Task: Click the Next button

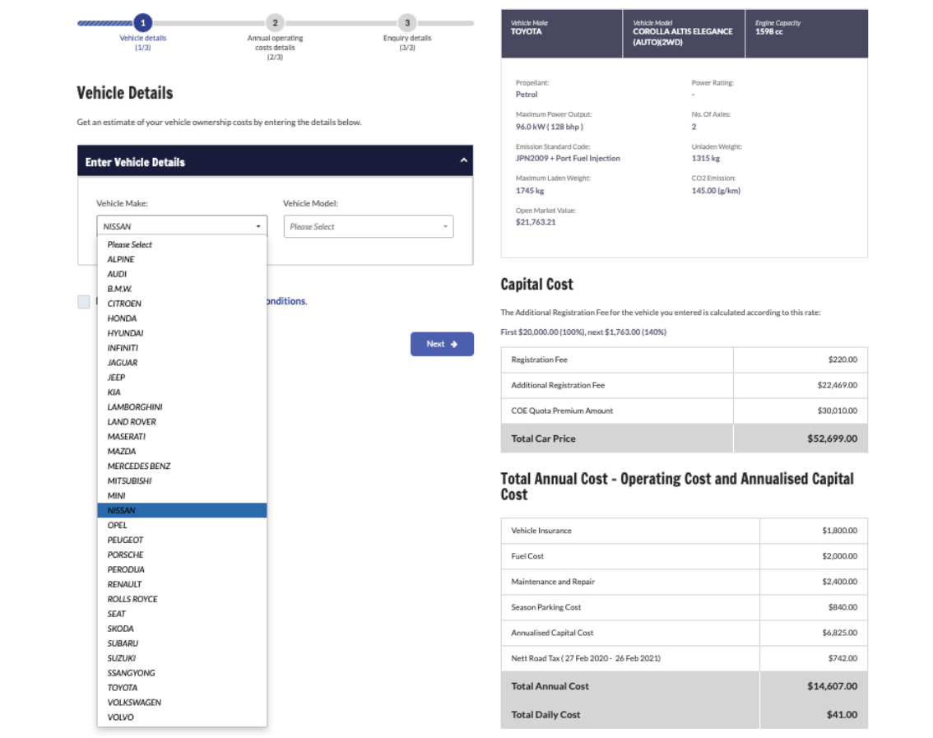Action: pyautogui.click(x=442, y=344)
